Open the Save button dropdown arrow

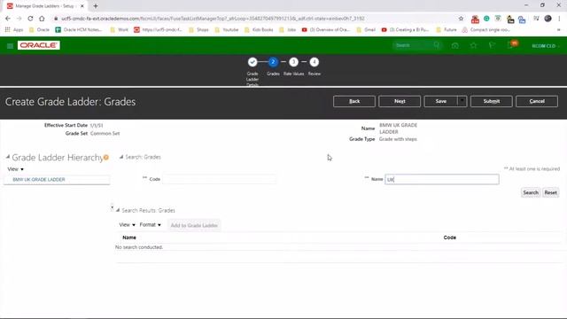(x=462, y=101)
